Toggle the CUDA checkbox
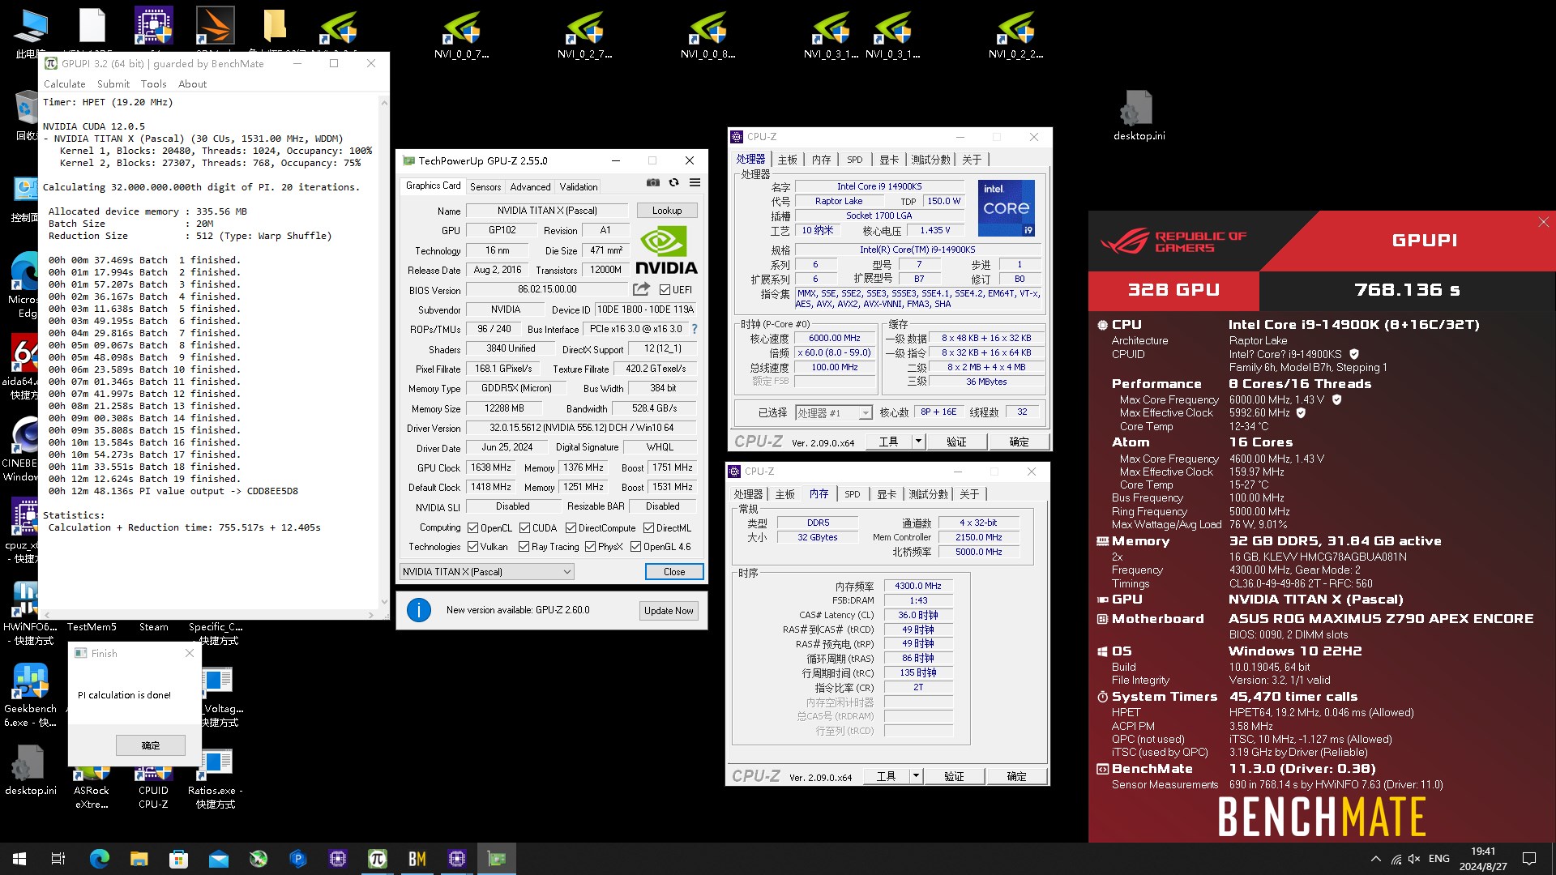1556x875 pixels. [524, 528]
